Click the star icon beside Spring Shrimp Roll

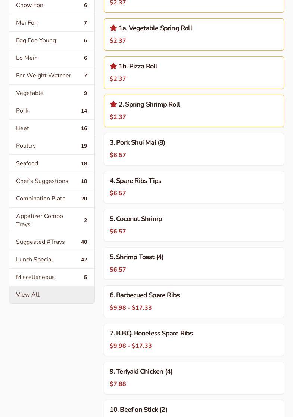click(x=113, y=104)
